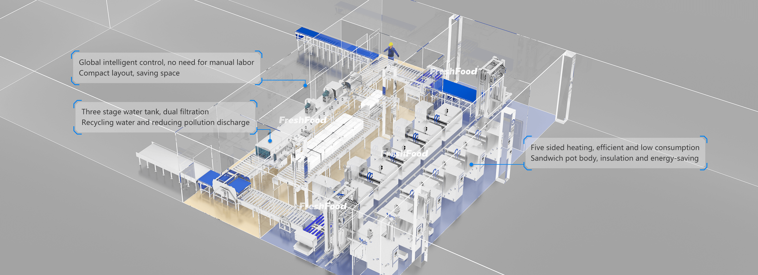
Task: Open the 'Five sided heating' callout box
Action: point(615,153)
